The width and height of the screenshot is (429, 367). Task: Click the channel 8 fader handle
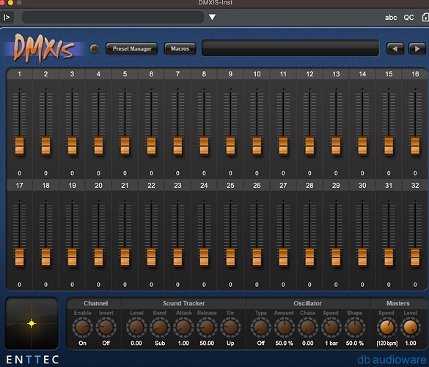[204, 146]
